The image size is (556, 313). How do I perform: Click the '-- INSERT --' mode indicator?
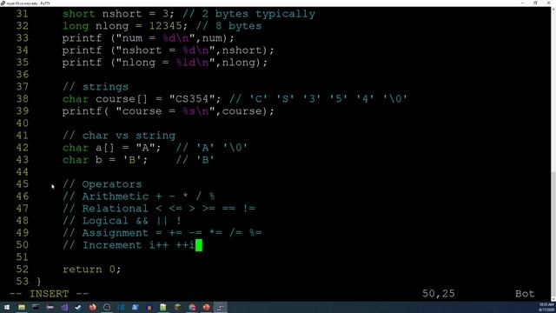click(49, 294)
